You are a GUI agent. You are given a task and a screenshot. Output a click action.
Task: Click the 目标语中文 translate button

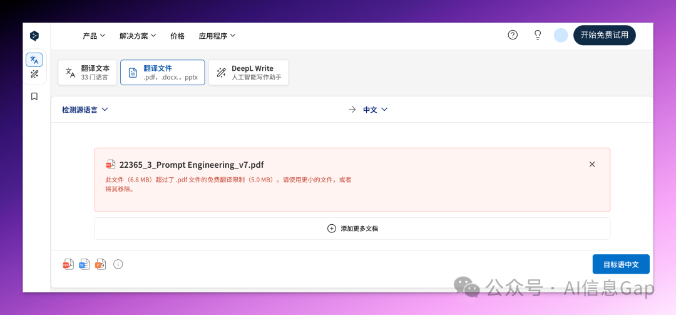[x=621, y=264]
